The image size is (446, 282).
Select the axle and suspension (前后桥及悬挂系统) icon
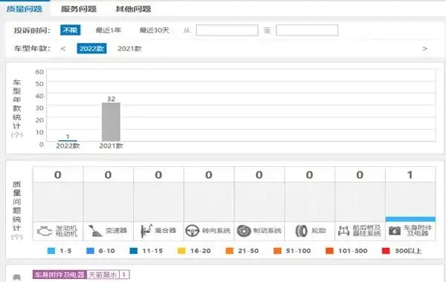343,231
